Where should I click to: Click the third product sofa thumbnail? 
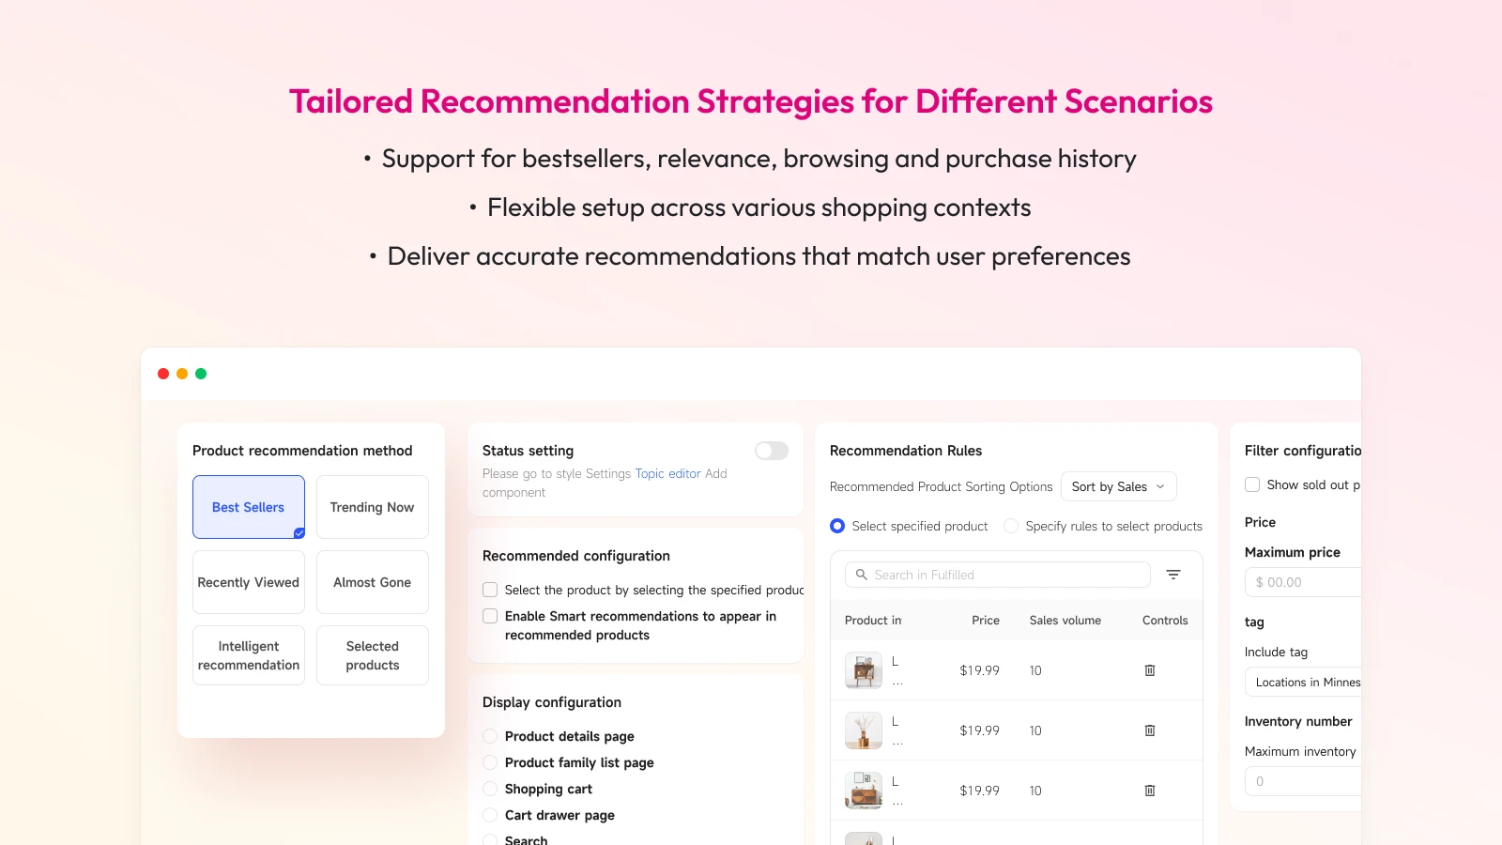click(x=864, y=791)
